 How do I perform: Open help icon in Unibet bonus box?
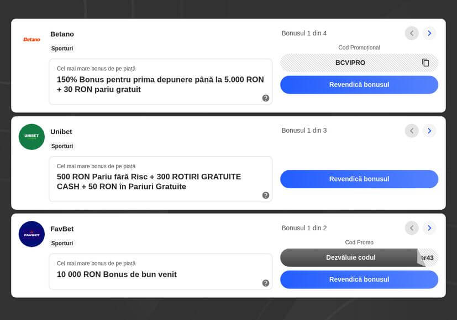pyautogui.click(x=266, y=195)
